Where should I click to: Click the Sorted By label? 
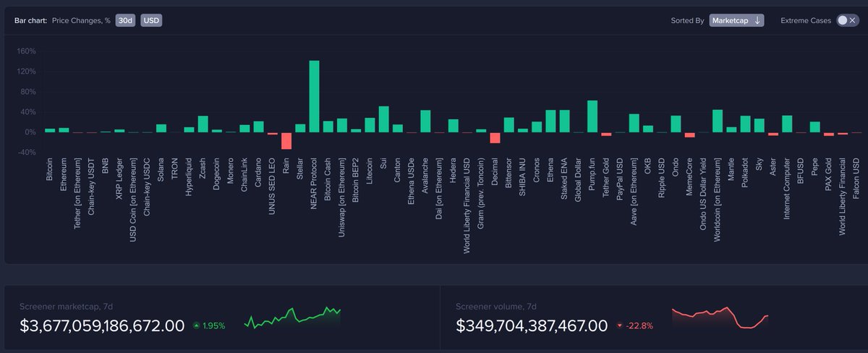point(687,20)
